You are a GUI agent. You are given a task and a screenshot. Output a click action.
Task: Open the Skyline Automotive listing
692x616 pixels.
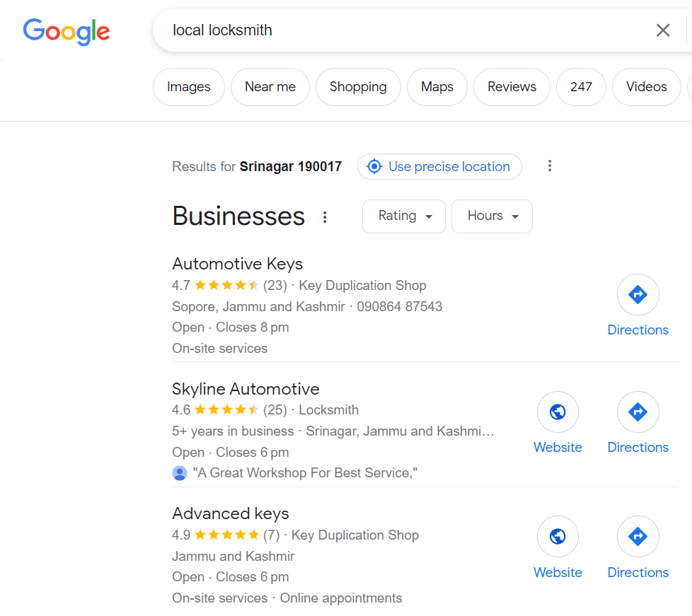coord(246,389)
